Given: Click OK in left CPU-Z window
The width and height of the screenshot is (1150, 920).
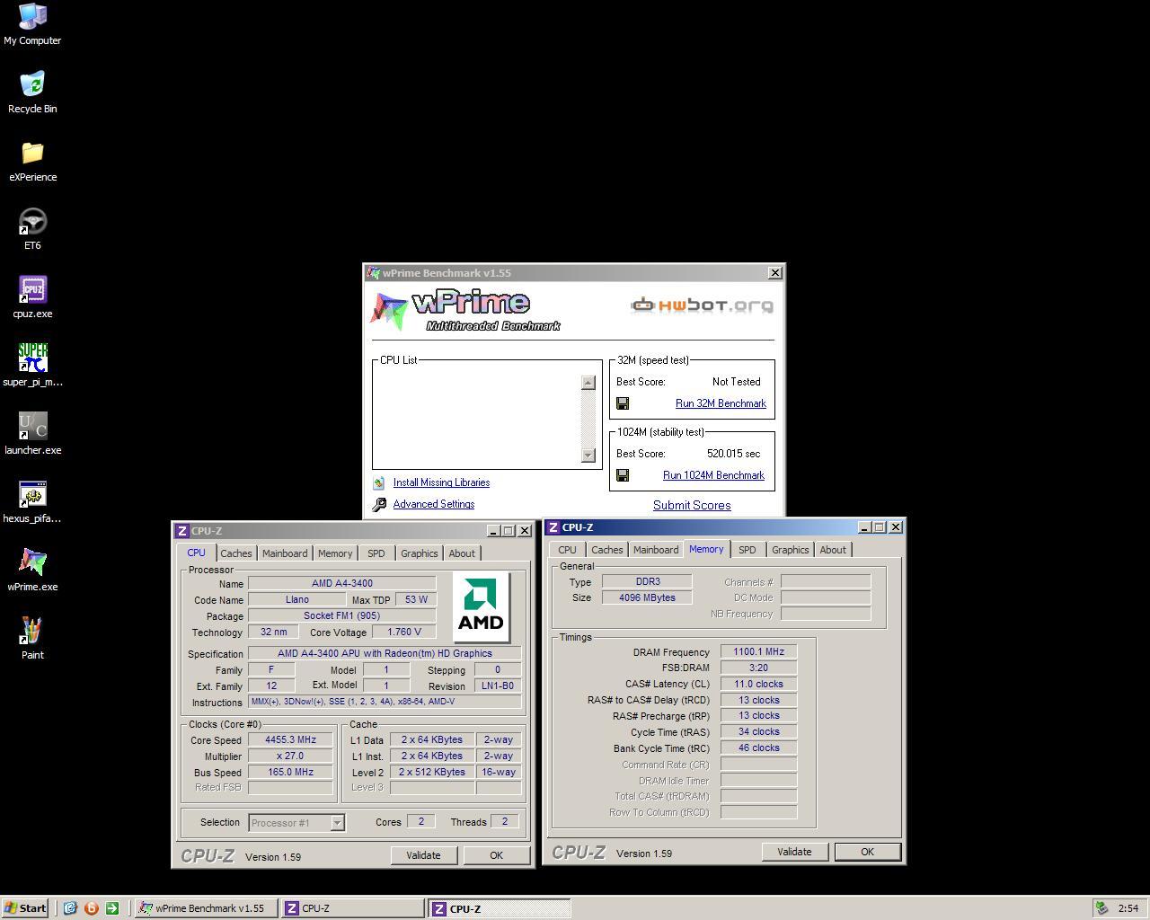Looking at the screenshot, I should (x=496, y=855).
